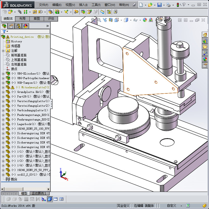Screen dimensions: 209x209
Task: Open the 编辑(E) menu
Action: click(x=57, y=5)
